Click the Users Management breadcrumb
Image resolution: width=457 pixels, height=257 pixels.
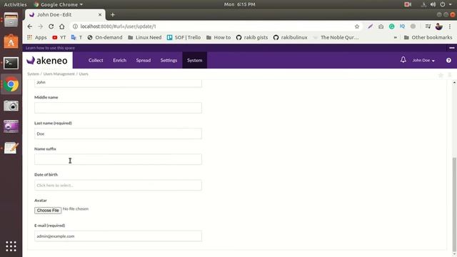(x=59, y=74)
